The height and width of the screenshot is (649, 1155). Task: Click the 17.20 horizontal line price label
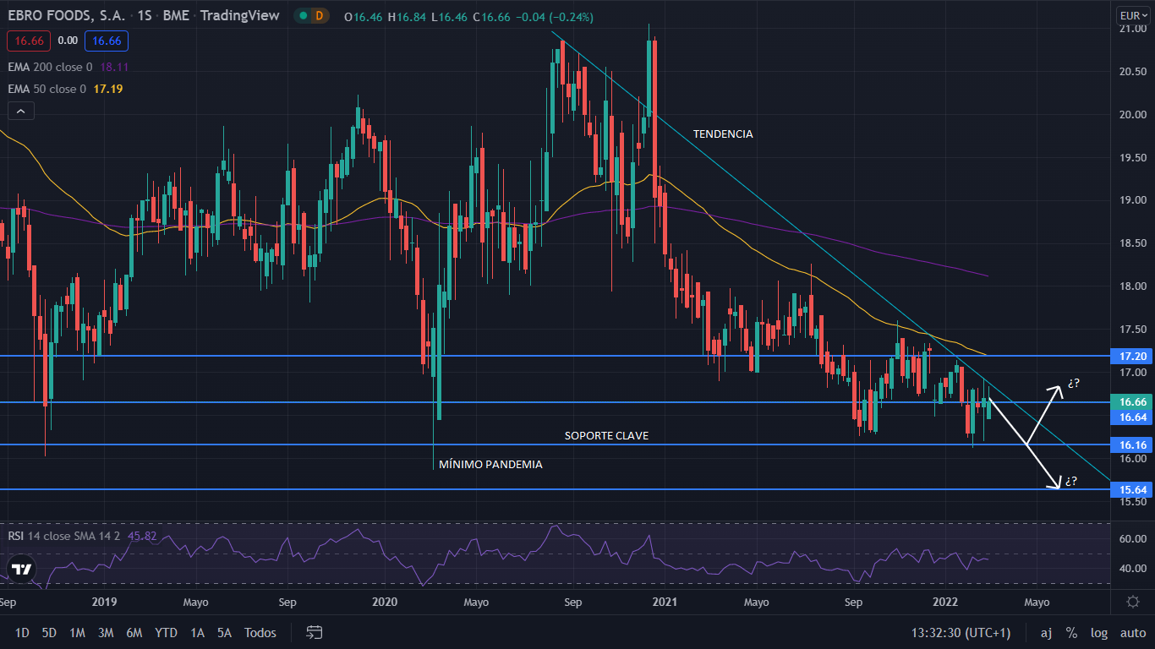(1131, 357)
